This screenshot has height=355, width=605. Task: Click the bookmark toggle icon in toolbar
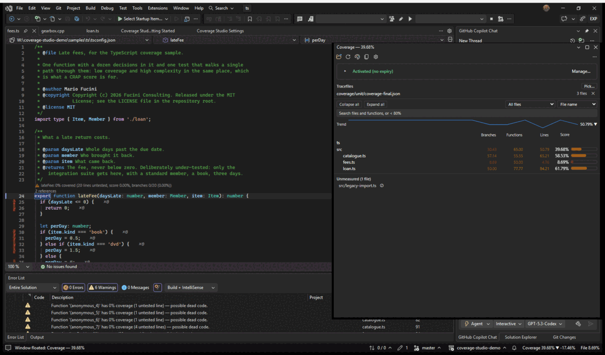point(250,19)
